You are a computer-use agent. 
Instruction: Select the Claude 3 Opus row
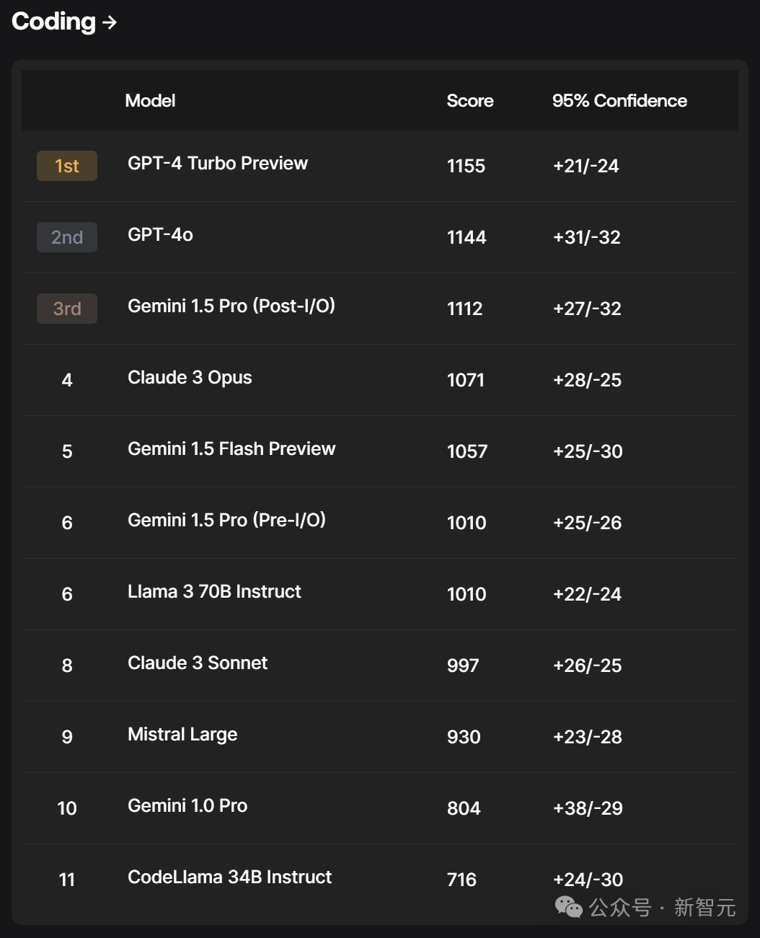190,378
